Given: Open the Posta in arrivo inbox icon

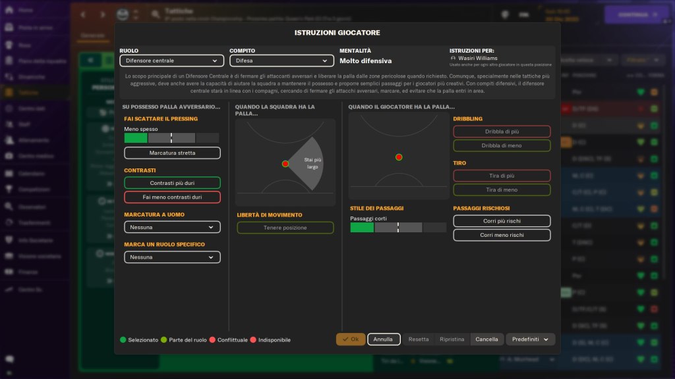Looking at the screenshot, I should (x=9, y=29).
